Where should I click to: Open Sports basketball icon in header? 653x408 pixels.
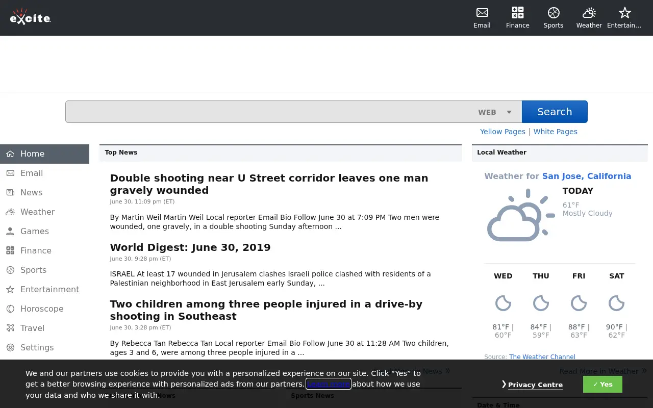coord(554,13)
